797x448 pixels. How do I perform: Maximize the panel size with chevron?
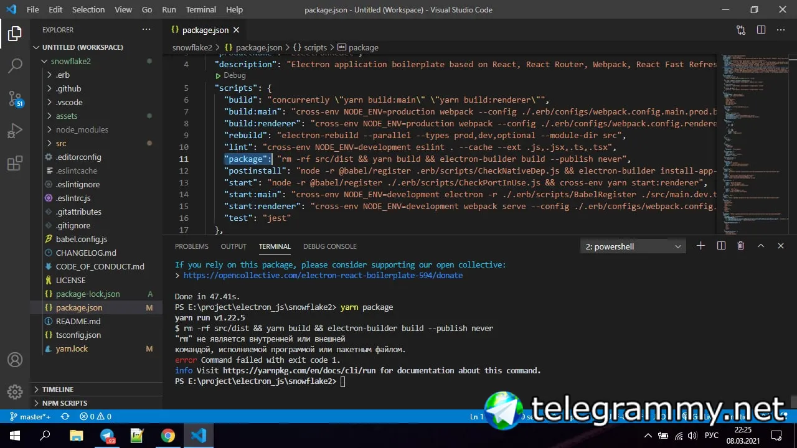[x=761, y=246]
